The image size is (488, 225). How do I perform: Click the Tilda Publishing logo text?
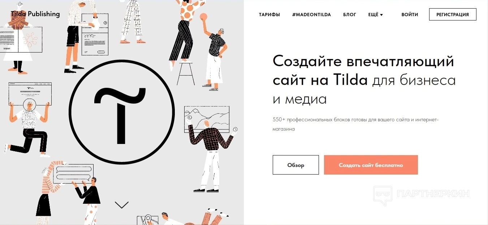35,14
